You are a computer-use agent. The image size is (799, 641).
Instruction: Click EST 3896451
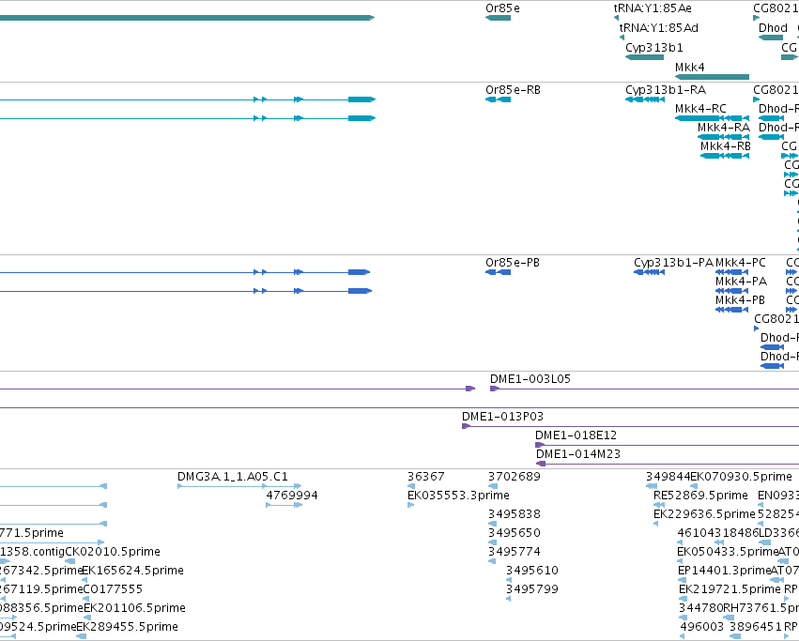(x=735, y=636)
